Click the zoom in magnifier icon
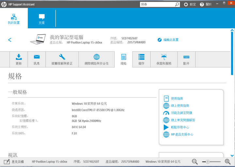235x167 pixels. click(x=228, y=161)
